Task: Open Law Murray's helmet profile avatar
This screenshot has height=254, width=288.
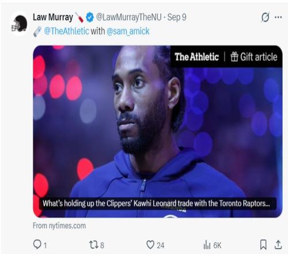Action: click(19, 24)
